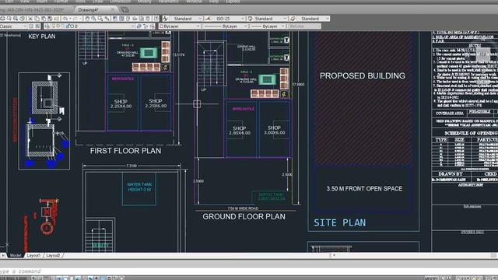This screenshot has width=498, height=280.
Task: Click the FIRST FLOOR PLAN title
Action: [x=125, y=151]
